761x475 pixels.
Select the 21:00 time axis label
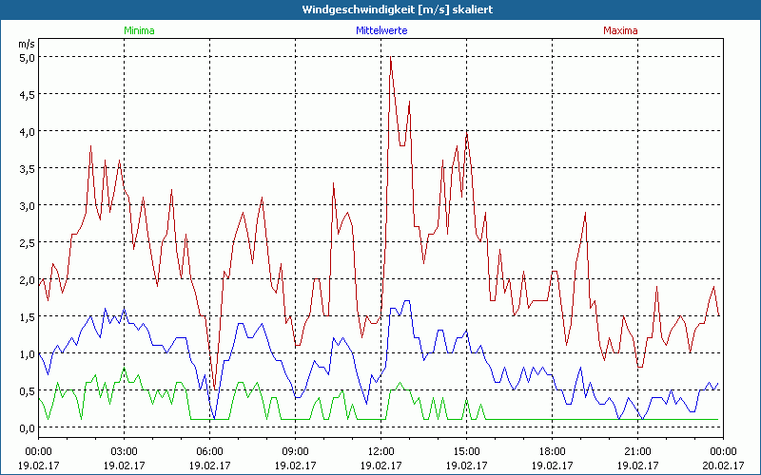point(637,451)
